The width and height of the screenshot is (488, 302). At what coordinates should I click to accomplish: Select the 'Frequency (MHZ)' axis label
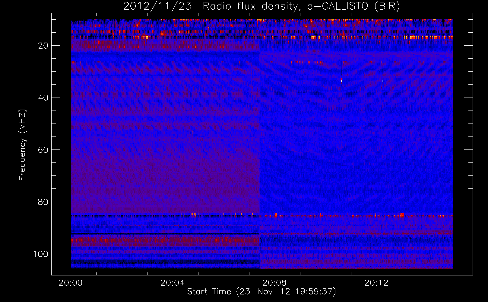point(23,145)
